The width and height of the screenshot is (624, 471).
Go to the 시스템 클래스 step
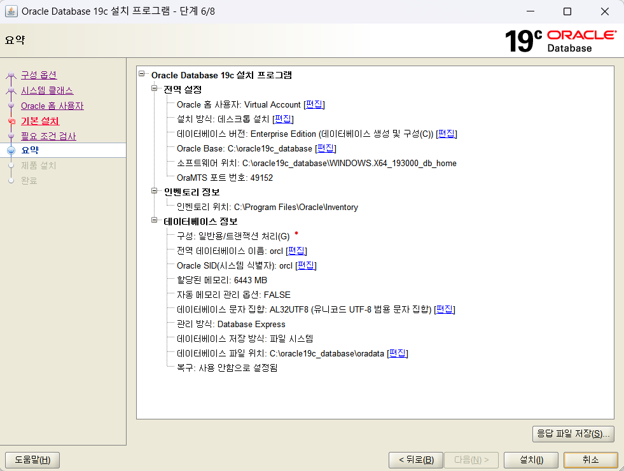[47, 90]
